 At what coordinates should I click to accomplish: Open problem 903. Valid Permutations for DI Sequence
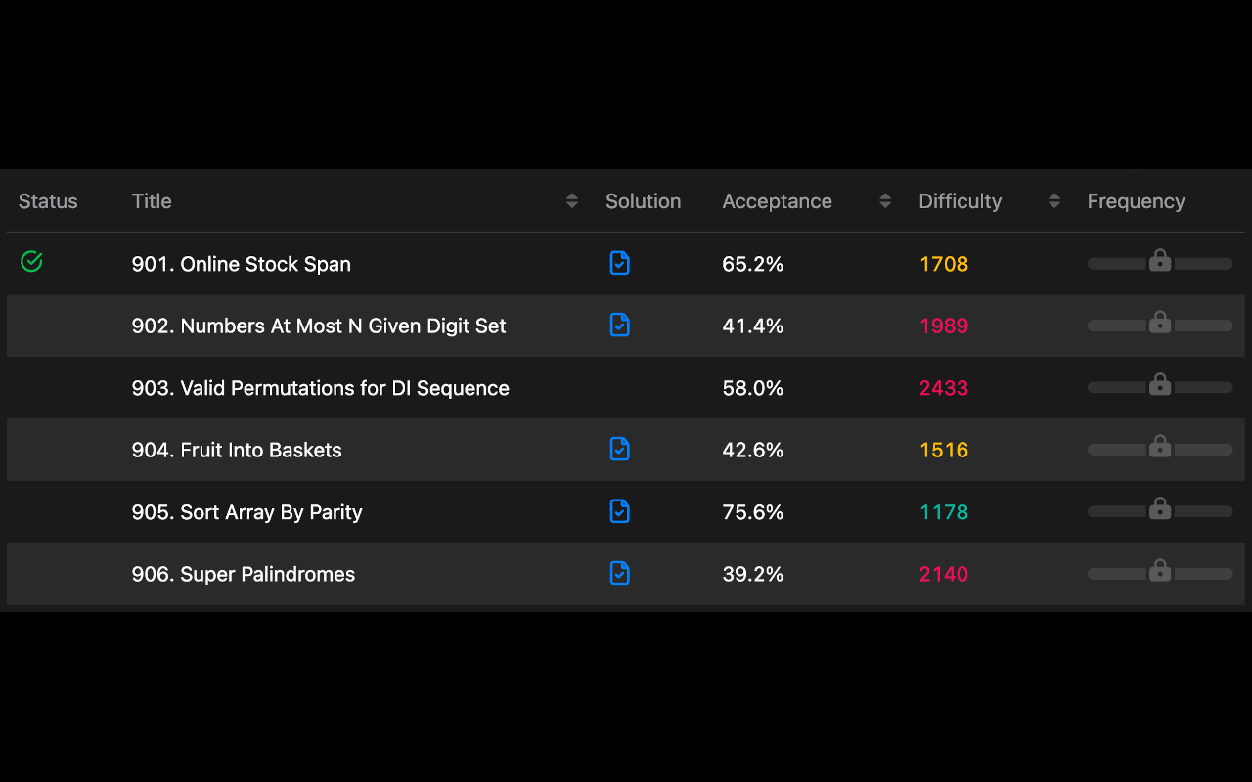pos(320,388)
